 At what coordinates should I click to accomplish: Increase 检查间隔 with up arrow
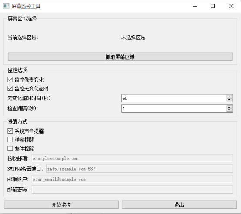(x=229, y=107)
